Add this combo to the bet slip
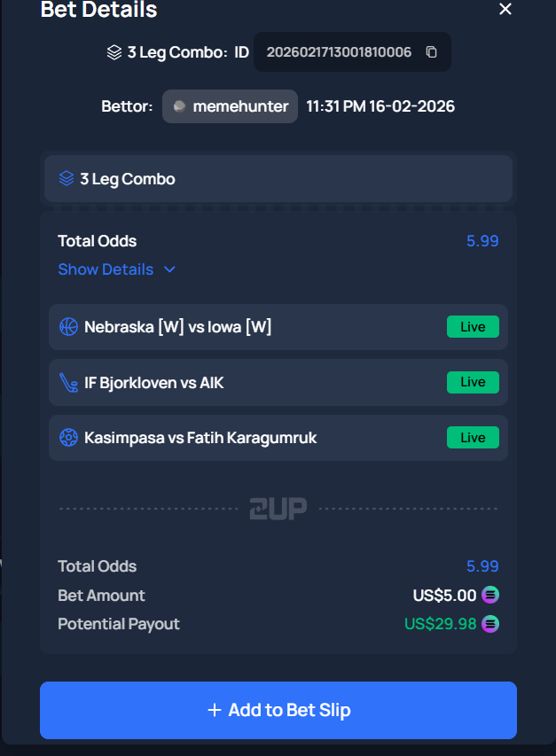This screenshot has width=556, height=756. click(x=278, y=710)
